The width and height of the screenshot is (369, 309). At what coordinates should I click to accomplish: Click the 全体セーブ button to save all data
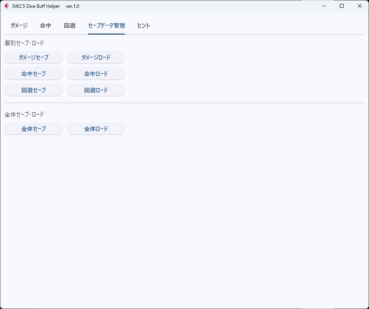pos(33,128)
